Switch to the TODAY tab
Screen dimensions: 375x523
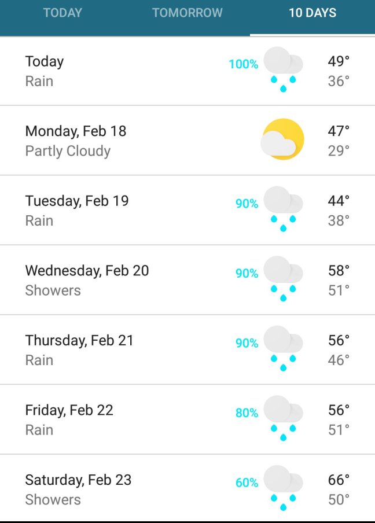(62, 13)
